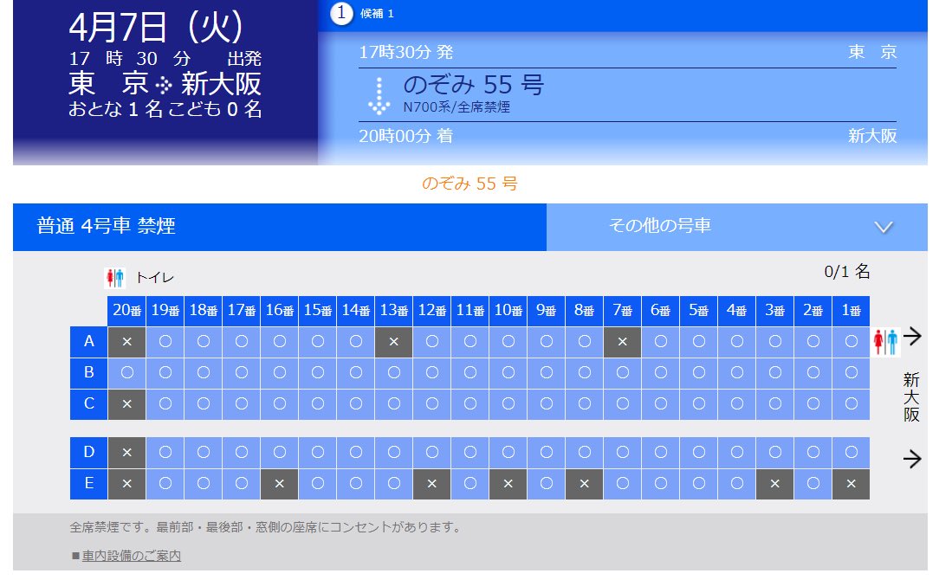Select seat 1D

852,452
